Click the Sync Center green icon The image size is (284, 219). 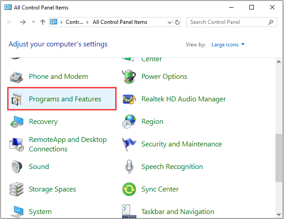coord(129,189)
